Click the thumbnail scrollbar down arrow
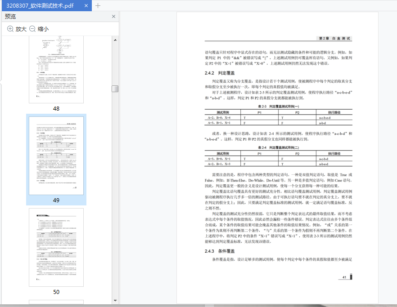Screen dimensions: 397x307 coord(115,301)
